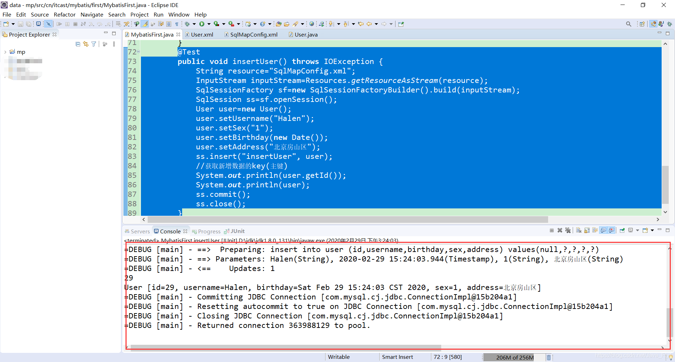Open the Run button dropdown arrow
This screenshot has width=675, height=362.
[x=209, y=24]
